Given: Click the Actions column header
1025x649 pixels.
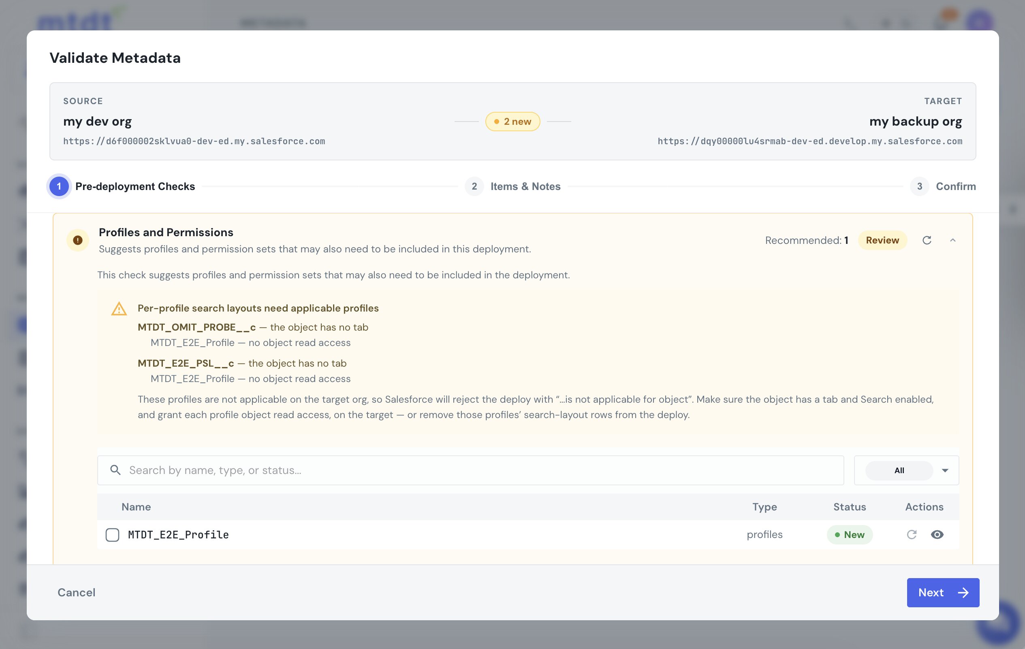Looking at the screenshot, I should click(x=924, y=507).
